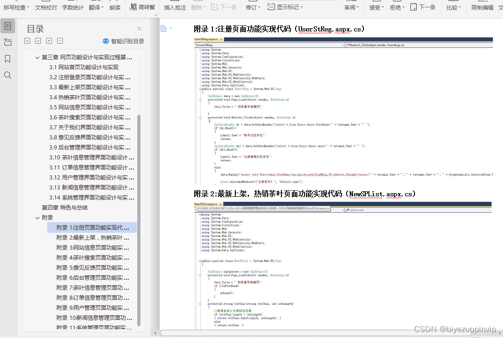Collapse the 第三章 chapter tree node
Screen dimensions: 503x338
tap(37, 57)
